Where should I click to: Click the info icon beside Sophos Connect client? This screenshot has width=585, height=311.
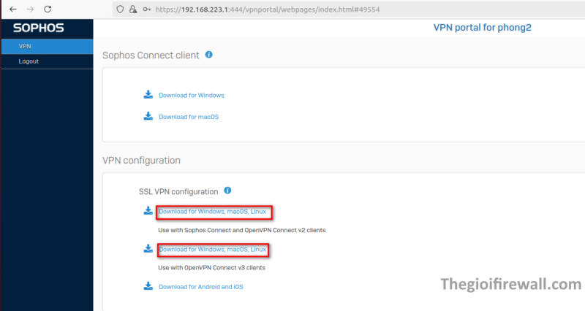pos(209,55)
